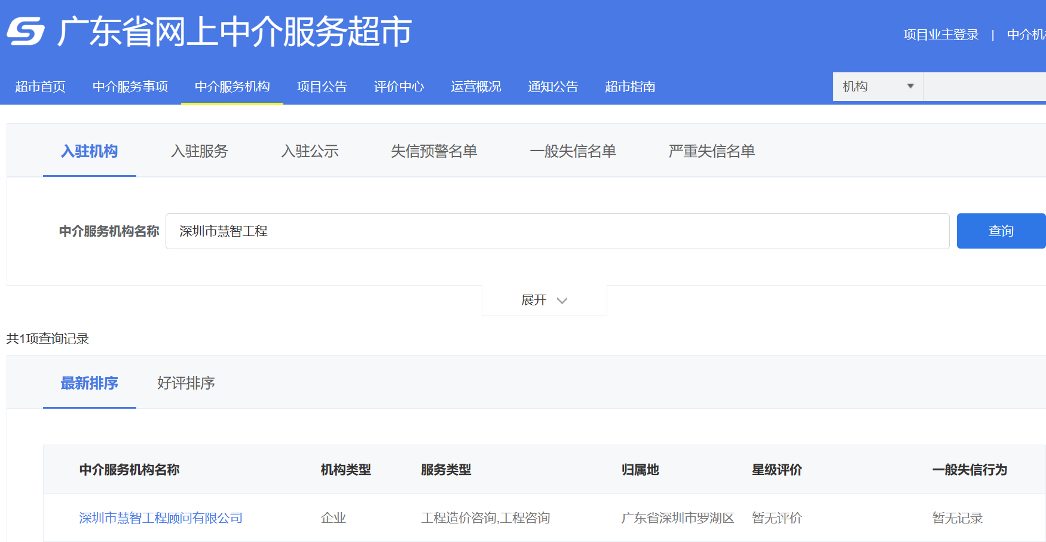Select the 最新排序 sorting tab

coord(90,383)
